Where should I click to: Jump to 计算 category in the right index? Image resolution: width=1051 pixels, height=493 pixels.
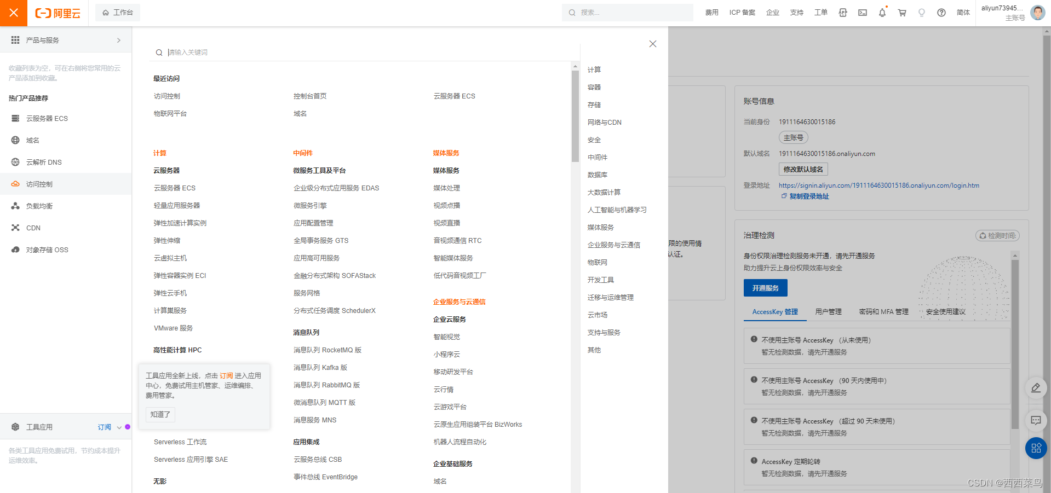click(x=594, y=70)
